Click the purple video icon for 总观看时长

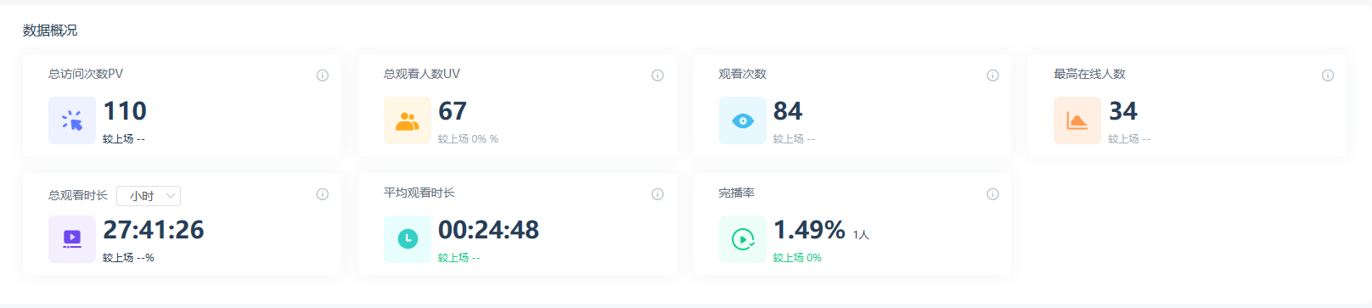click(72, 239)
